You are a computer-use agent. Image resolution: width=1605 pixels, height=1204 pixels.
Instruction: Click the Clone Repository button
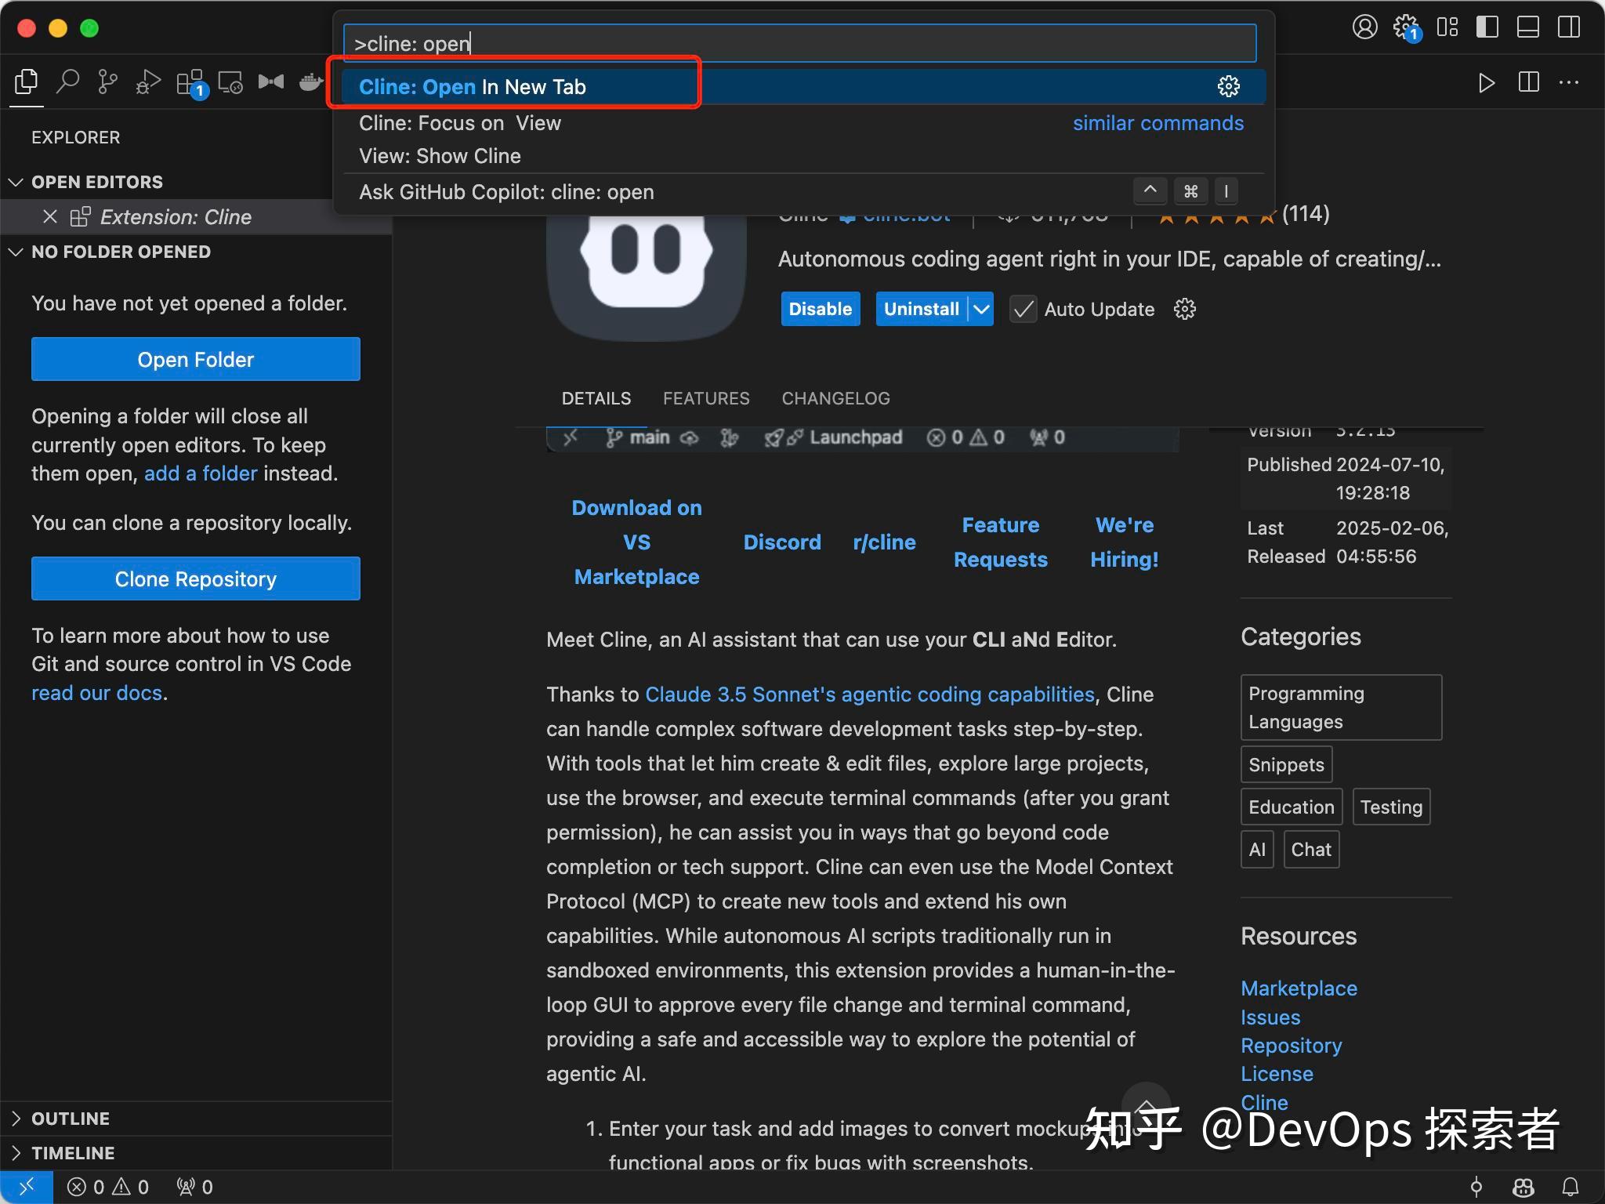(195, 578)
